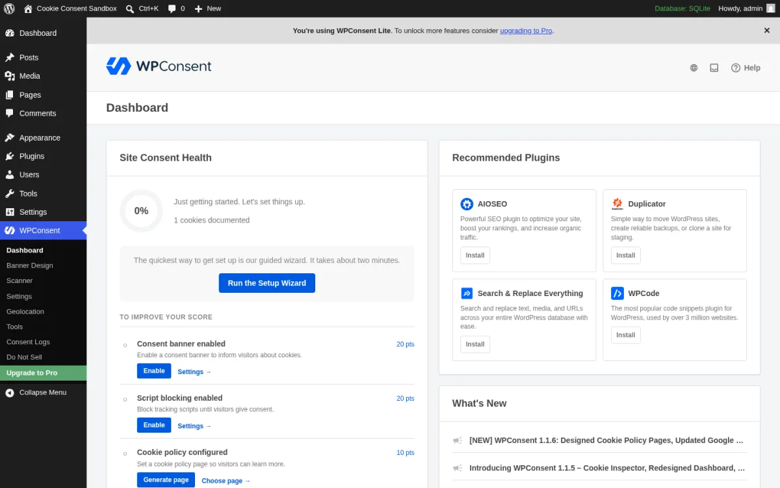The width and height of the screenshot is (780, 488).
Task: Install the WPCode plugin
Action: [x=626, y=335]
